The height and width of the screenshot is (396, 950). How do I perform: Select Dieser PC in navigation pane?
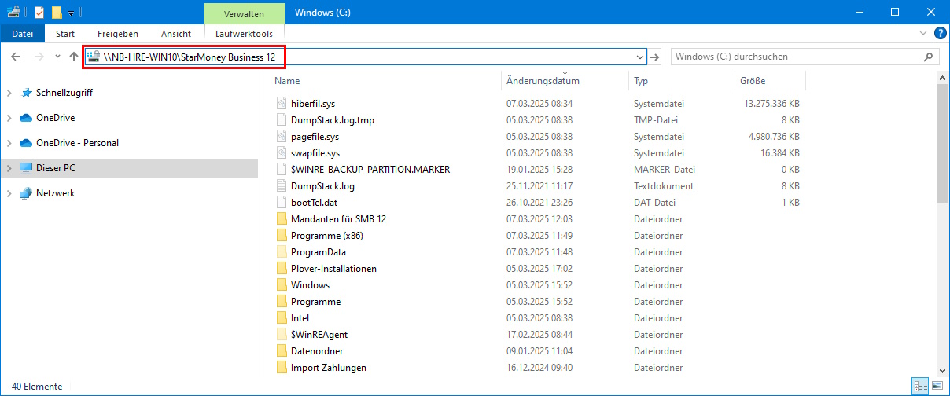56,168
